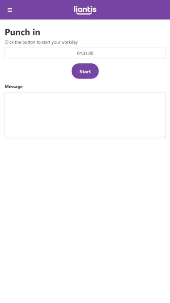Screen dimensions: 170x303
Task: Click the purple Start button
Action: pyautogui.click(x=85, y=71)
